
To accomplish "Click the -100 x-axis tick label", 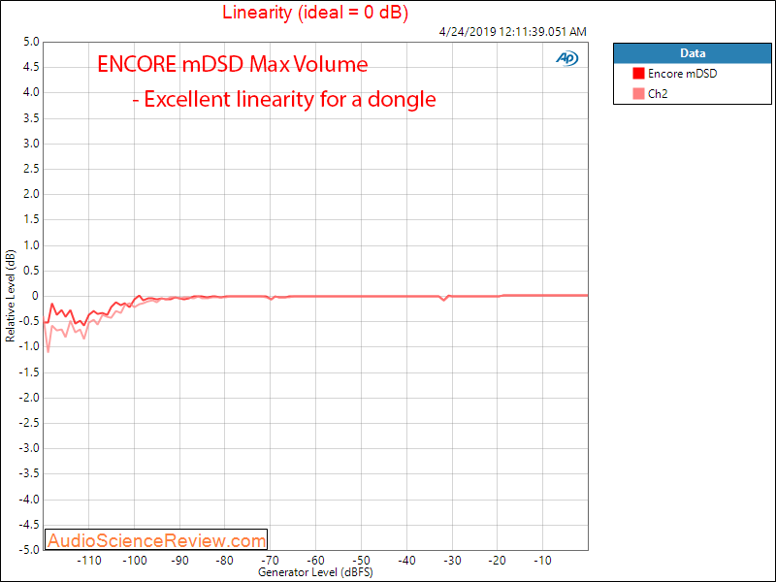I will [x=135, y=561].
